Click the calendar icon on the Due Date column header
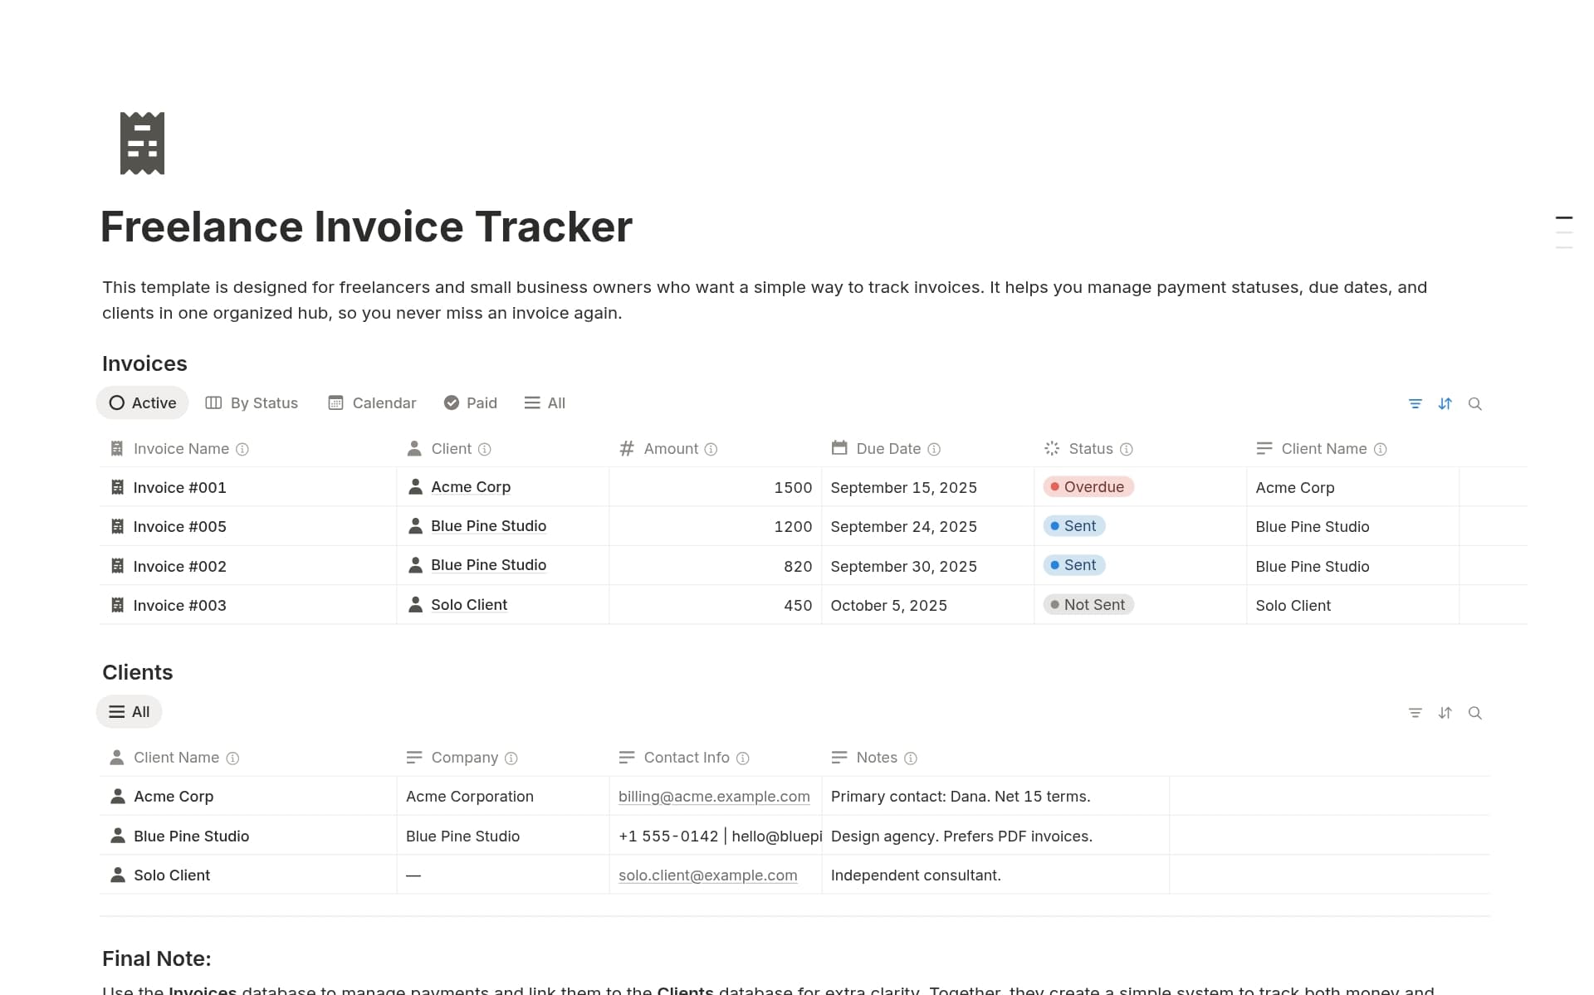This screenshot has height=995, width=1594. 839,448
